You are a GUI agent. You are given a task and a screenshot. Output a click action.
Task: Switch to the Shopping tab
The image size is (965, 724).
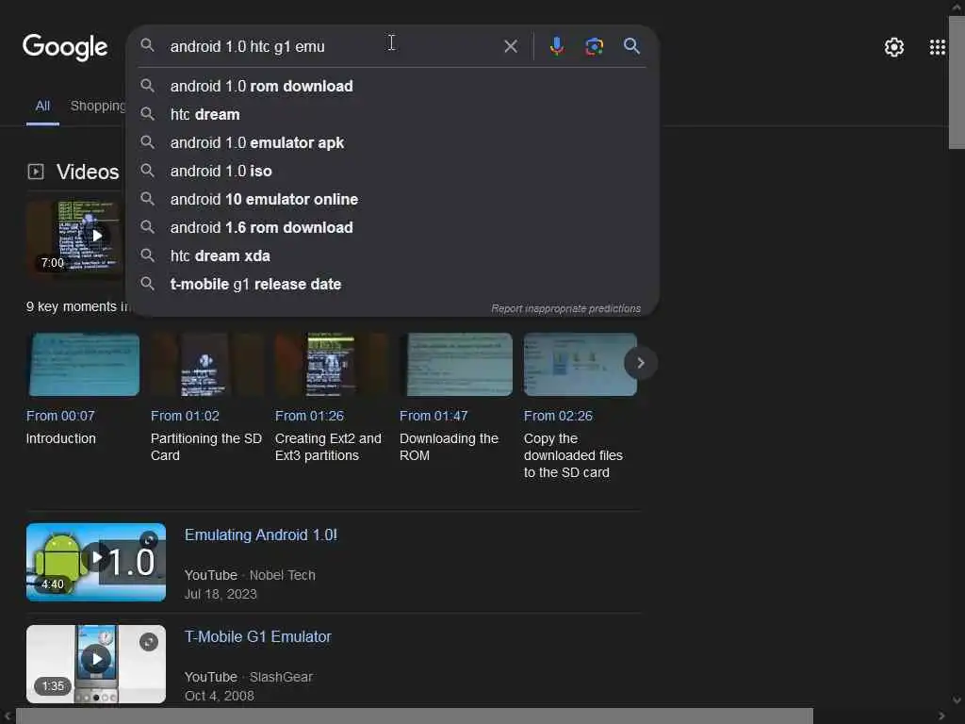click(98, 106)
